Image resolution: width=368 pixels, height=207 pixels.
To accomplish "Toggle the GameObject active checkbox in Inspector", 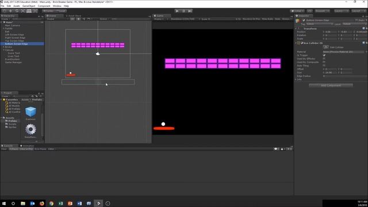I will [304, 20].
